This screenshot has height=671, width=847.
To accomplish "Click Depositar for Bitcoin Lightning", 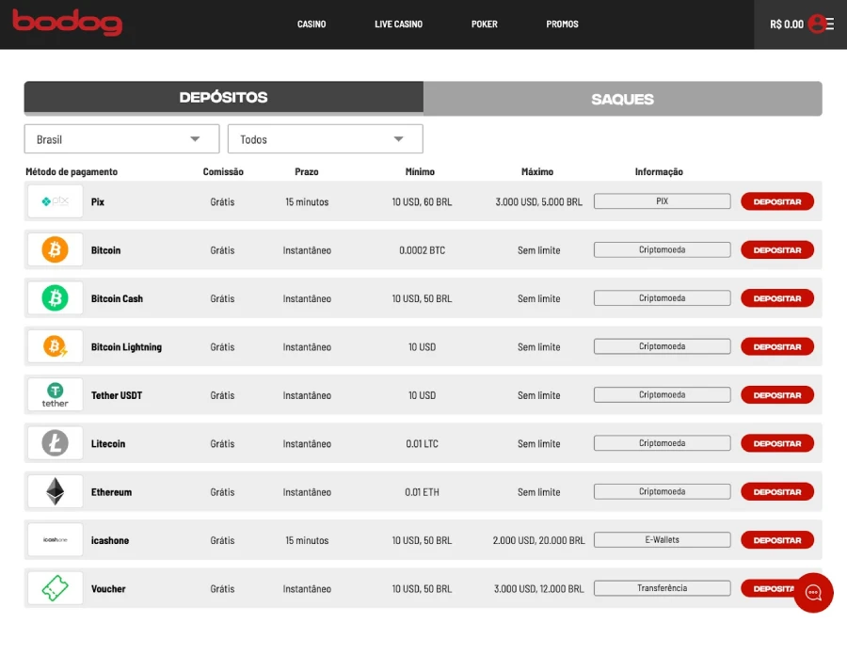I will (x=777, y=347).
